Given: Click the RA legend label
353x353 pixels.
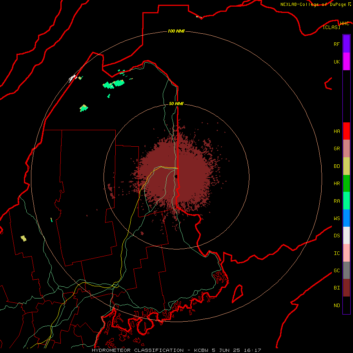Looking at the screenshot, I should click(x=337, y=201).
